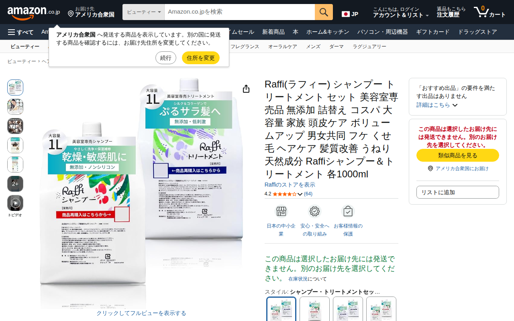The image size is (514, 321).
Task: Click the share icon above product image
Action: [x=246, y=89]
